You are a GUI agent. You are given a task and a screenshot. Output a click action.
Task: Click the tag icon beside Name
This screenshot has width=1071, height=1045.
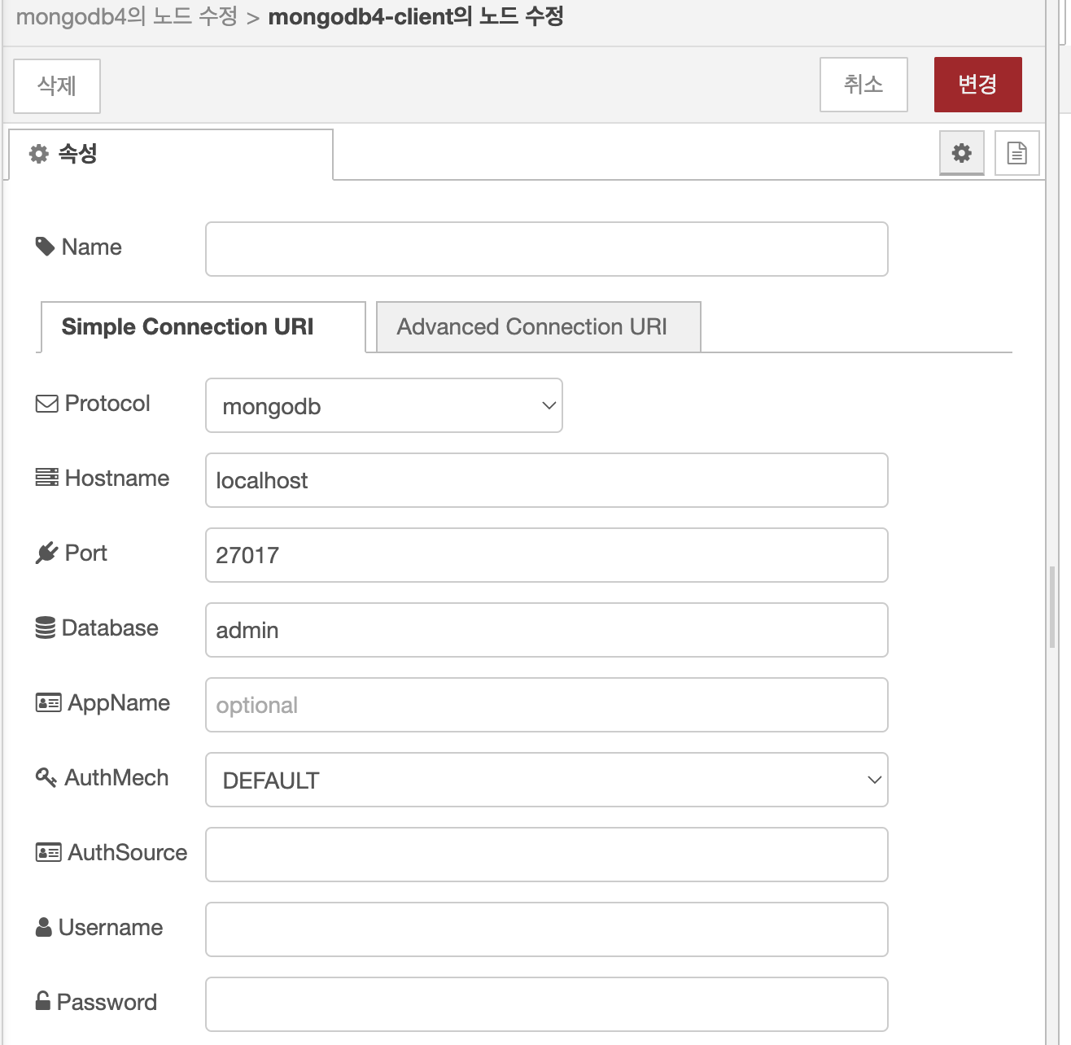46,247
